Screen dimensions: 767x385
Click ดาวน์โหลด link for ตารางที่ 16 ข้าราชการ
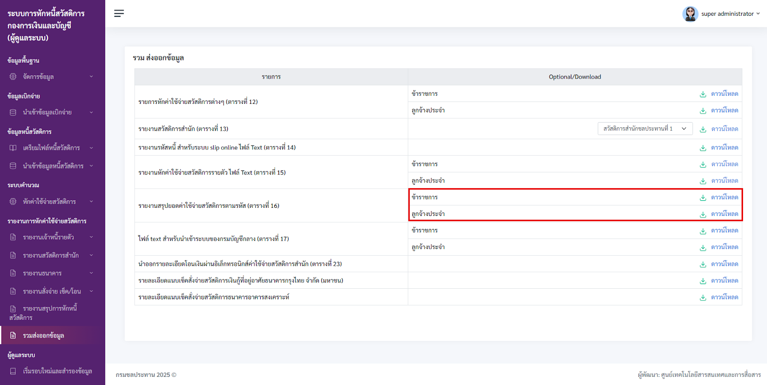[x=724, y=197]
